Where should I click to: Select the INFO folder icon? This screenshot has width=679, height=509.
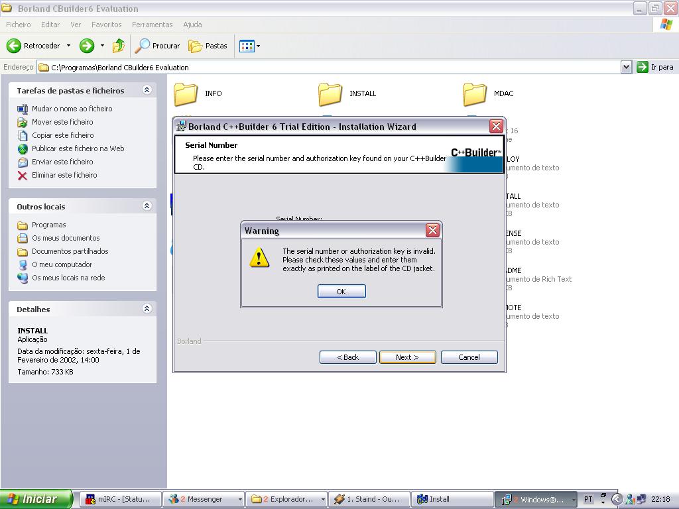[186, 94]
